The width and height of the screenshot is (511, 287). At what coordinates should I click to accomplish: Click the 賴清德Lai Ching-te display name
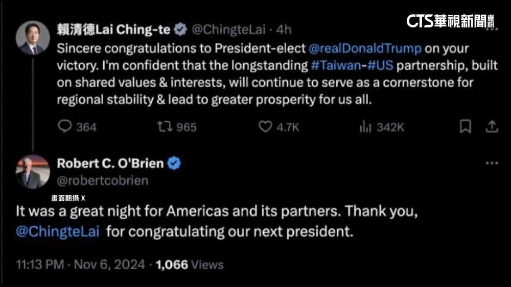[113, 30]
